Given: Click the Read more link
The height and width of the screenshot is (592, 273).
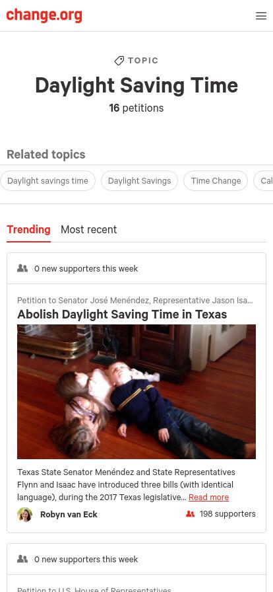Looking at the screenshot, I should (208, 498).
